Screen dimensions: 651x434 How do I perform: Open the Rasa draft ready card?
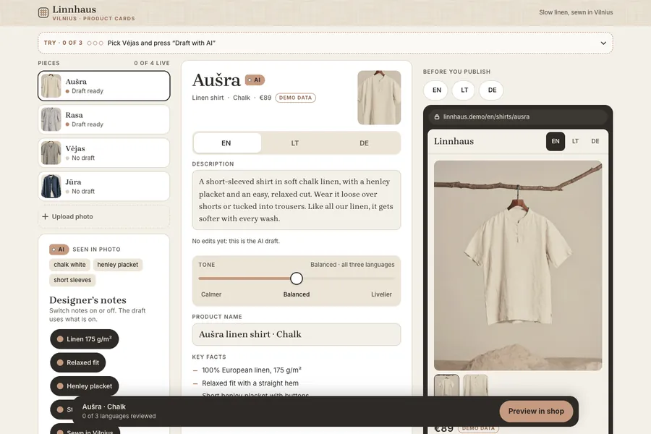(103, 119)
